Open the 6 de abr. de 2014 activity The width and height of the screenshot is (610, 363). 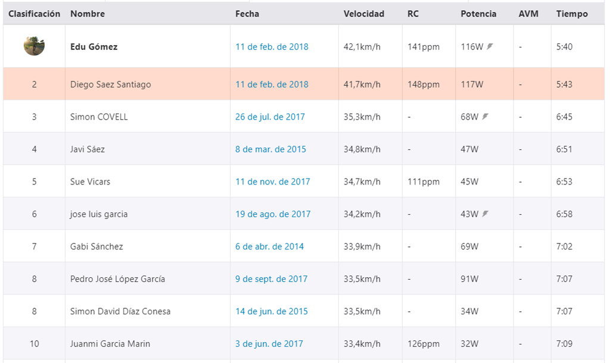pos(269,246)
